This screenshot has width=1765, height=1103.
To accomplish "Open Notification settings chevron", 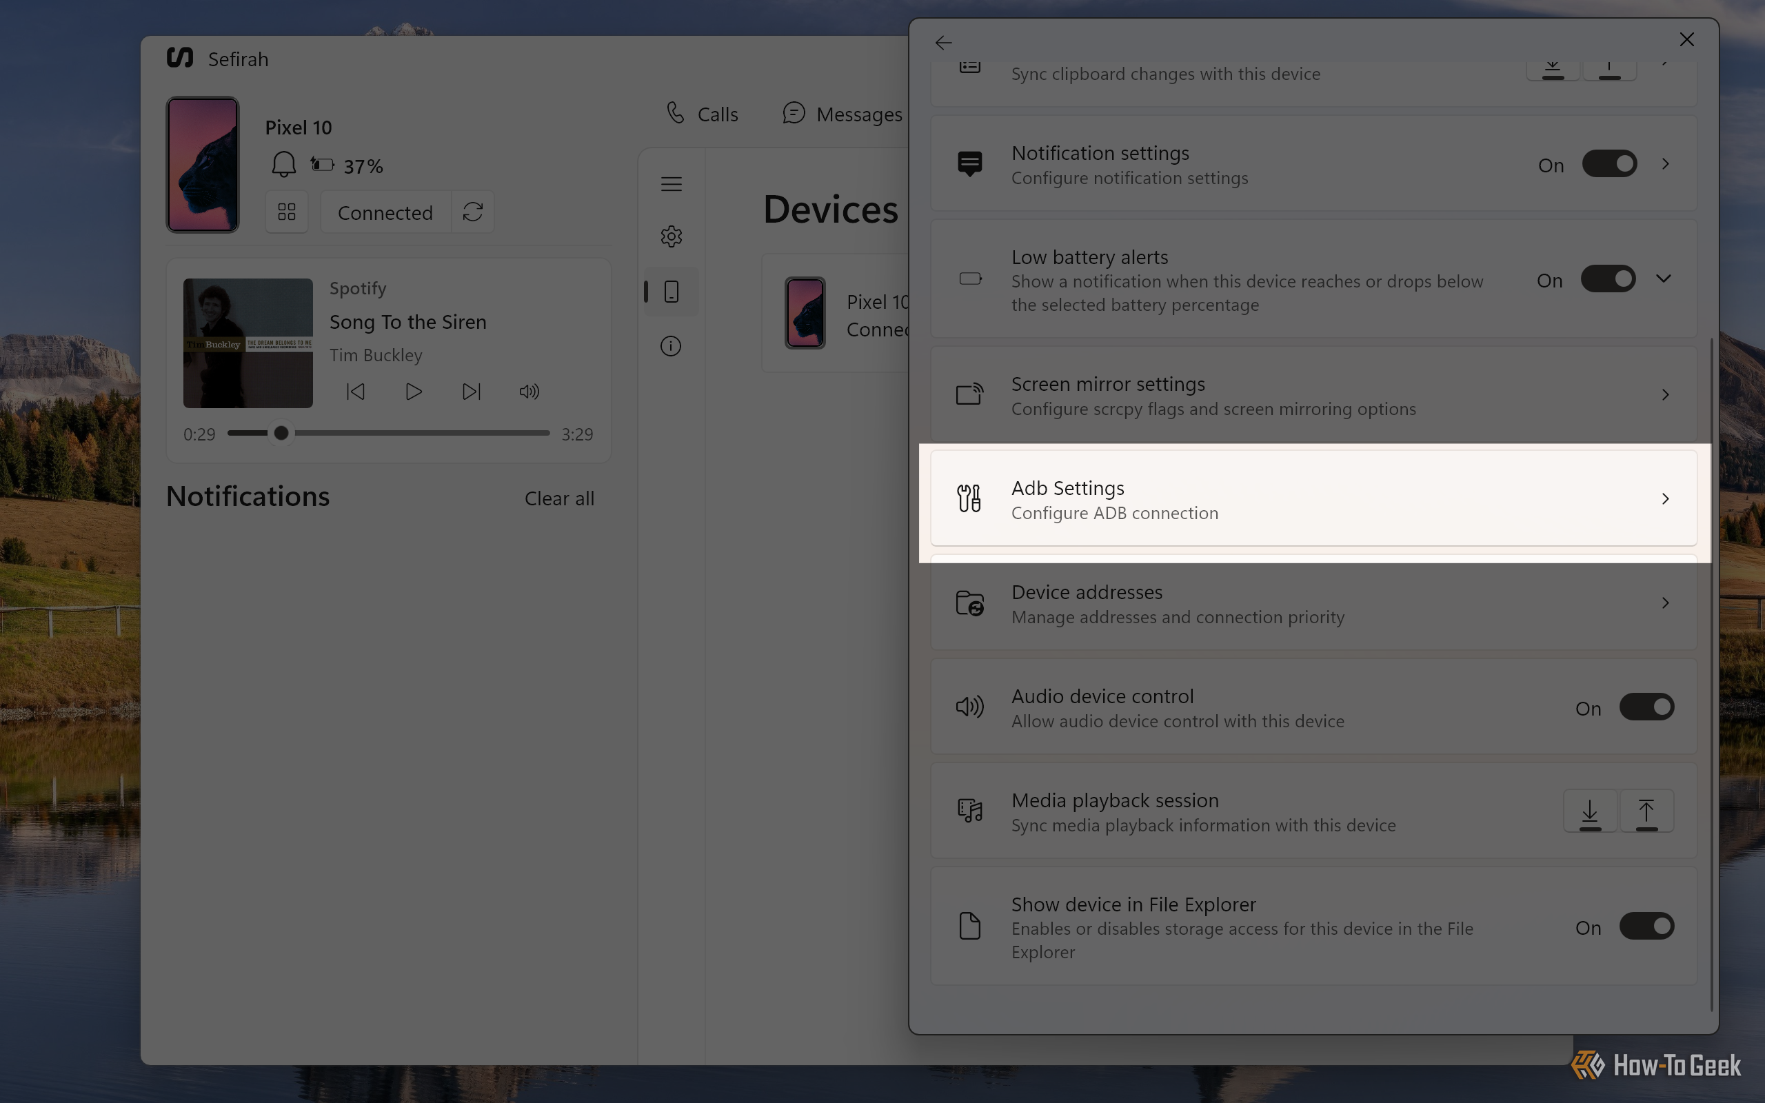I will (x=1665, y=164).
